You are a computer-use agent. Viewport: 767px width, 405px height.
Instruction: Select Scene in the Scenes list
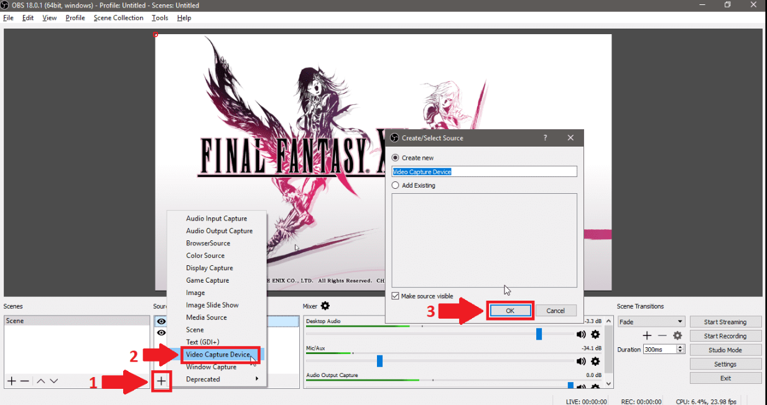pyautogui.click(x=77, y=321)
